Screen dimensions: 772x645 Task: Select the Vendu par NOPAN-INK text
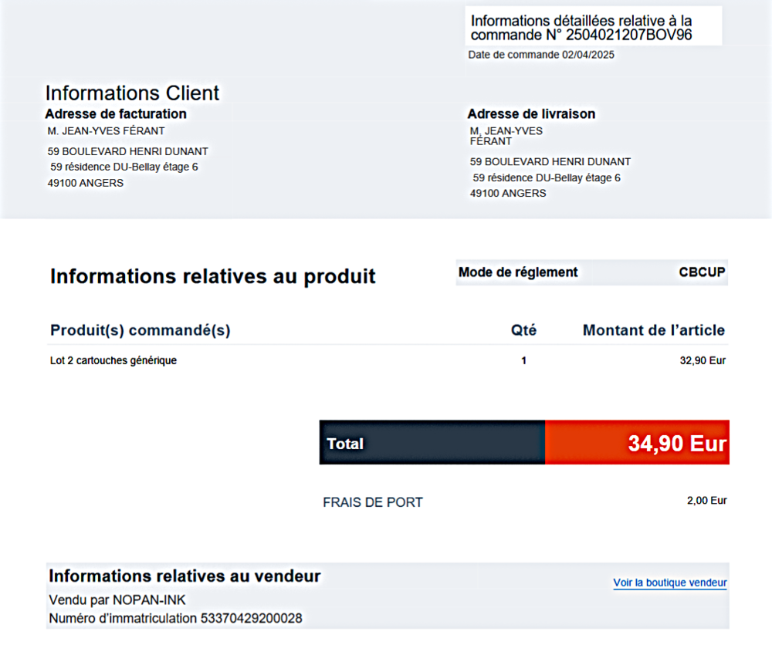coord(117,599)
